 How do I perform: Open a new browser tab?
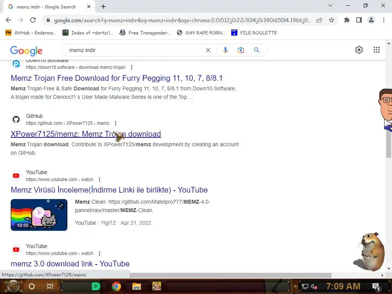coord(103,7)
